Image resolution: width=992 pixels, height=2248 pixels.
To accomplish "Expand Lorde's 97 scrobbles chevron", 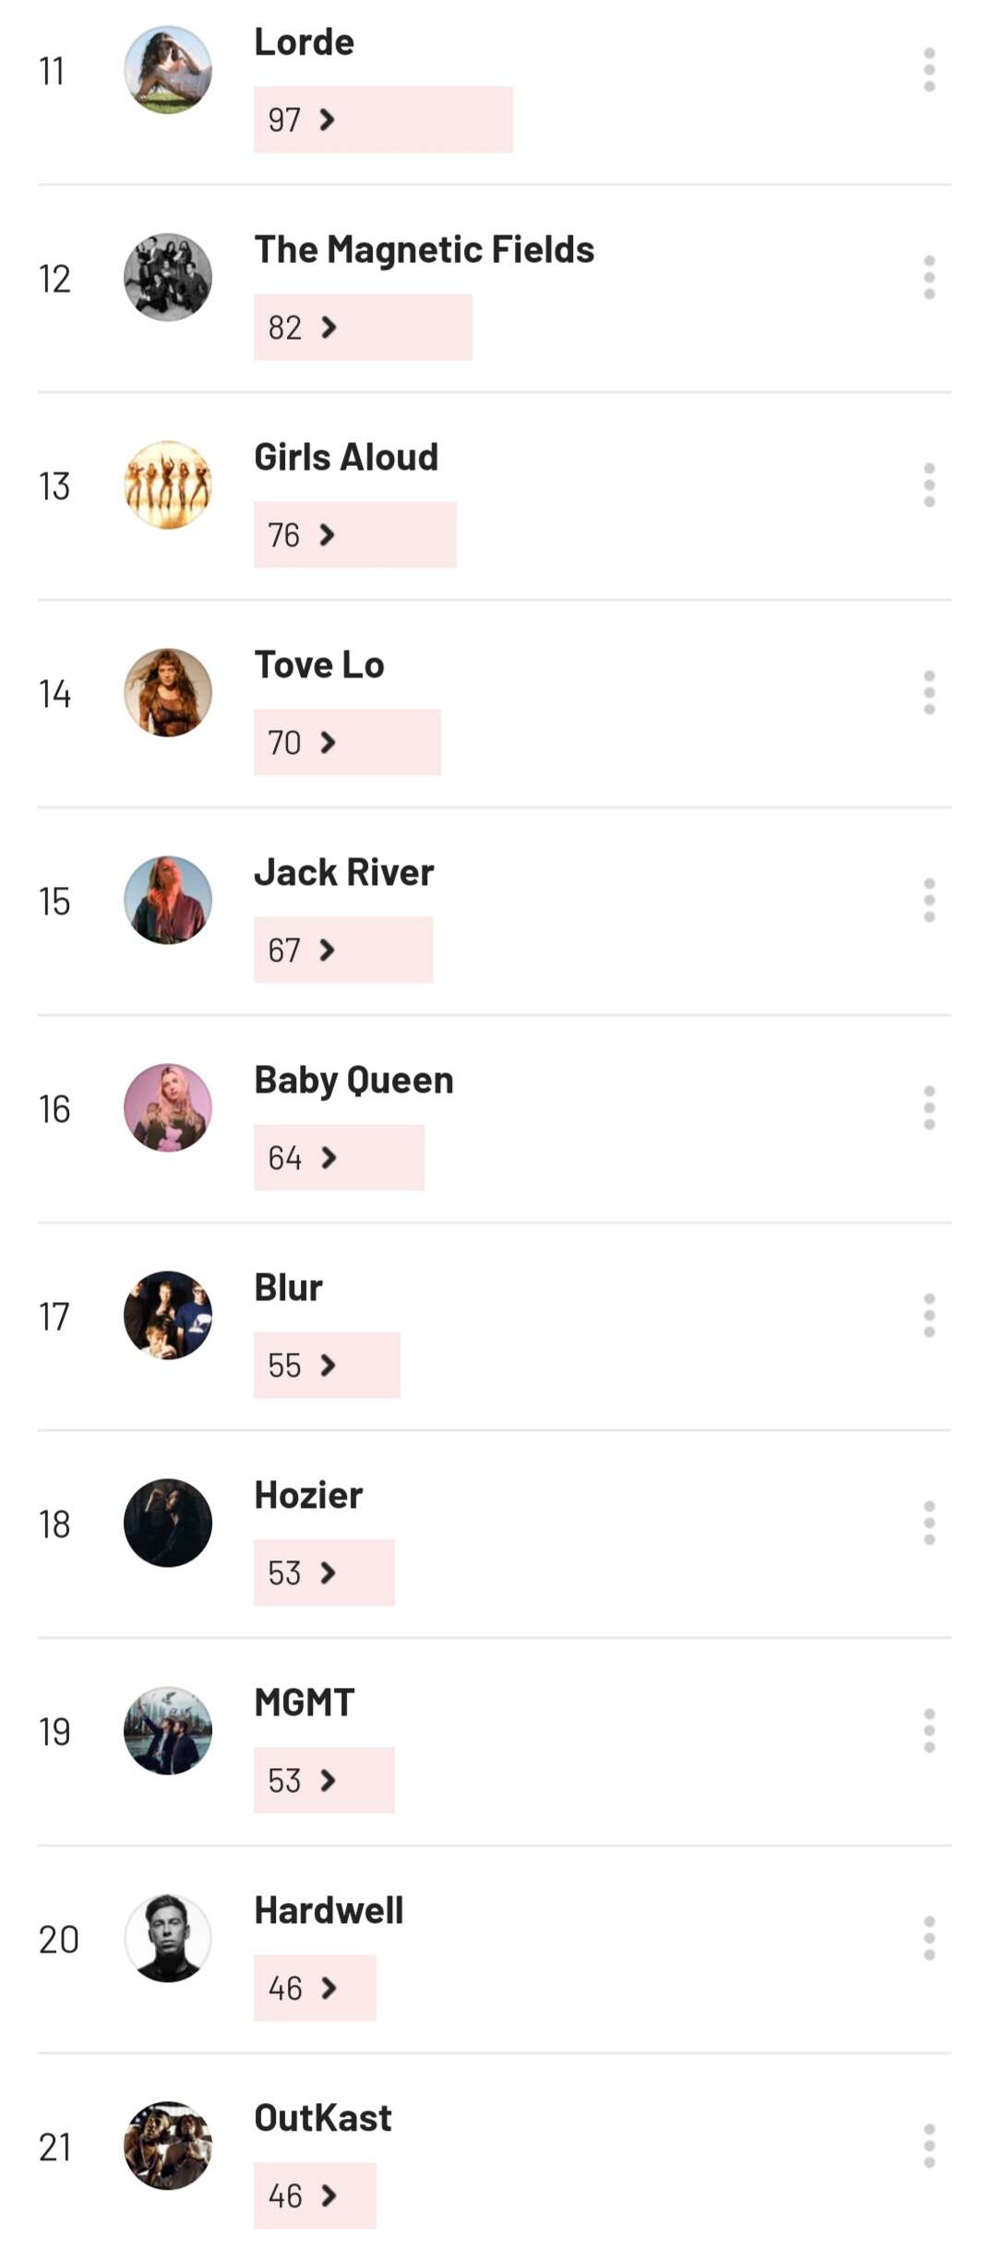I will 327,119.
